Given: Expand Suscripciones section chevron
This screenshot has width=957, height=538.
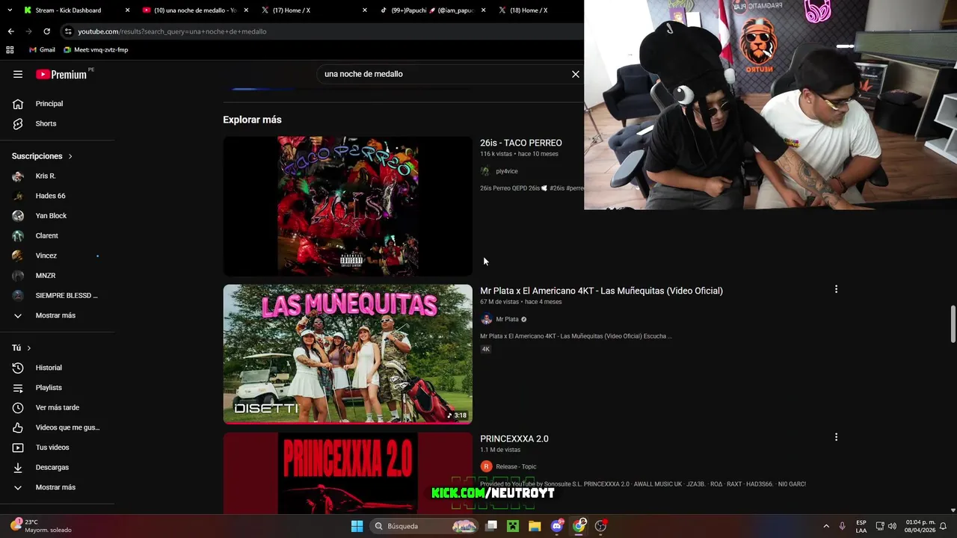Looking at the screenshot, I should [x=70, y=156].
